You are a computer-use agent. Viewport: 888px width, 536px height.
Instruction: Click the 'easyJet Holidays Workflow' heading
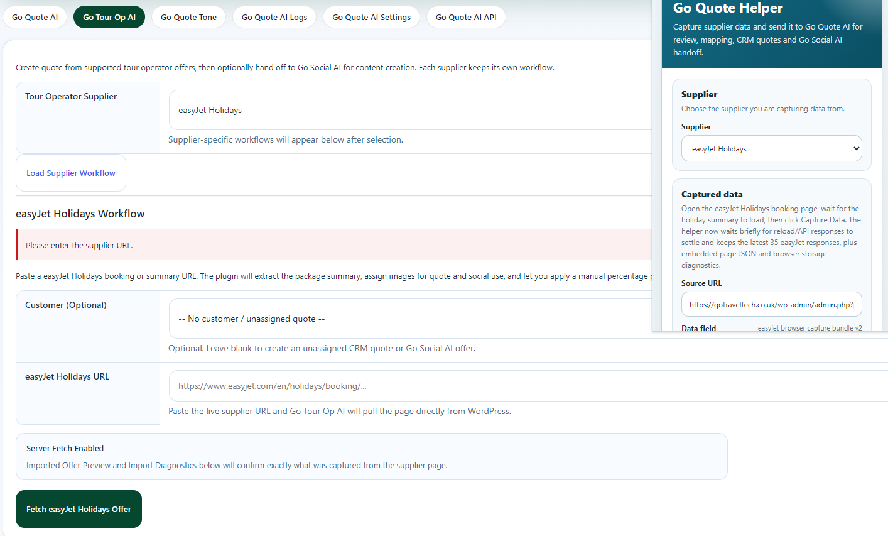tap(80, 214)
